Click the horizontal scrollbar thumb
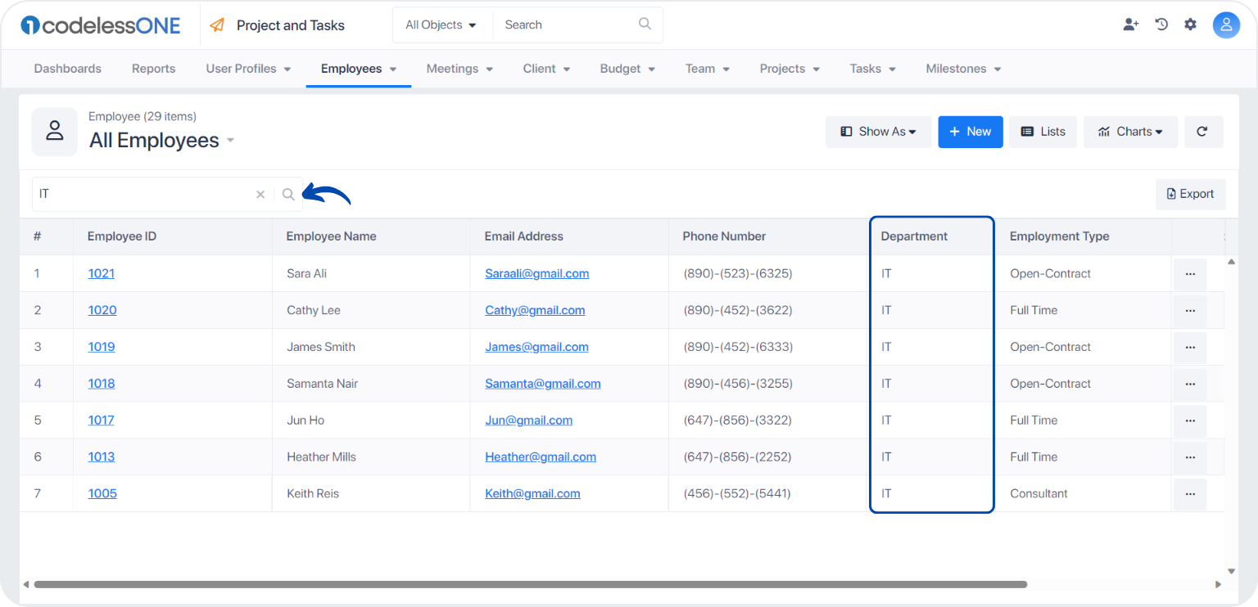1258x607 pixels. tap(530, 584)
